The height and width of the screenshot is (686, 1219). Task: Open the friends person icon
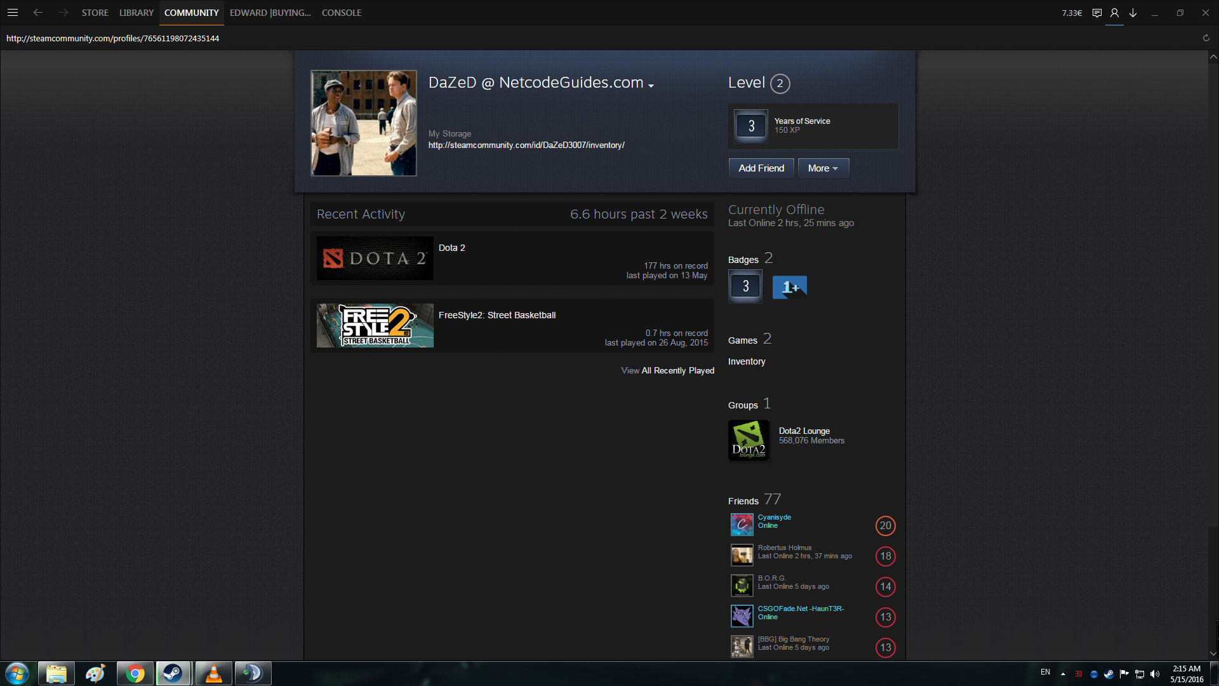coord(1114,13)
